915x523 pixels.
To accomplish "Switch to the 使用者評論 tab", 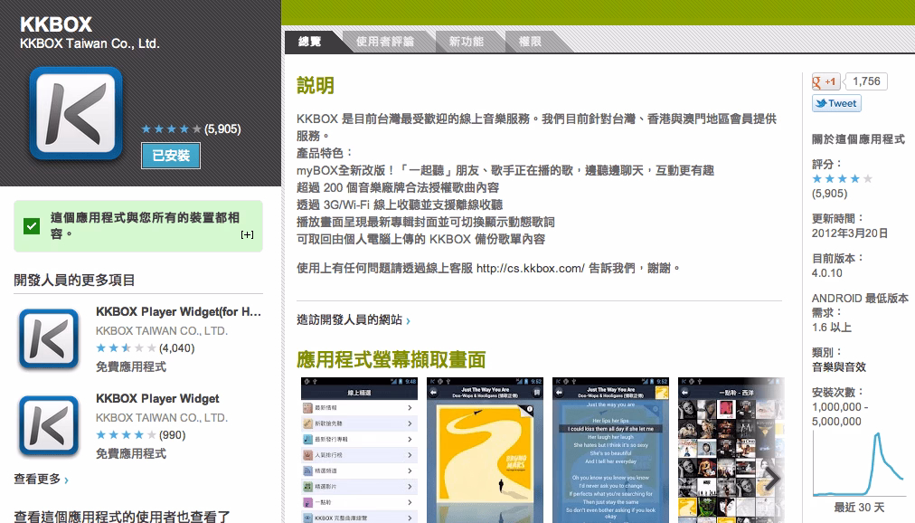I will (x=385, y=42).
